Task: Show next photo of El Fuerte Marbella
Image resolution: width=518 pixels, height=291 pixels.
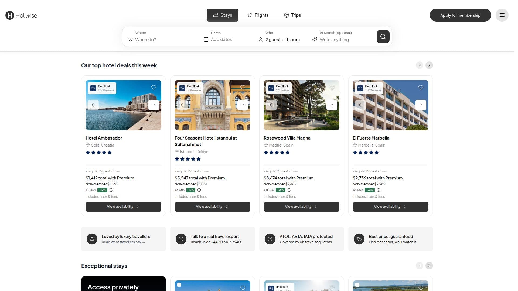Action: [421, 105]
